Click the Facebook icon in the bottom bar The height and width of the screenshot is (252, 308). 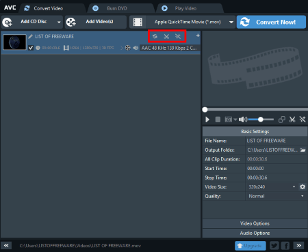[285, 246]
